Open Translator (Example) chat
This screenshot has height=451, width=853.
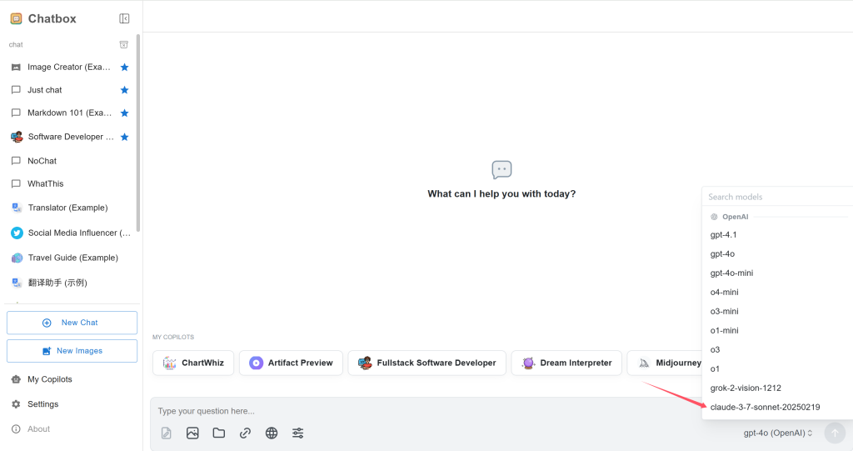pyautogui.click(x=69, y=208)
